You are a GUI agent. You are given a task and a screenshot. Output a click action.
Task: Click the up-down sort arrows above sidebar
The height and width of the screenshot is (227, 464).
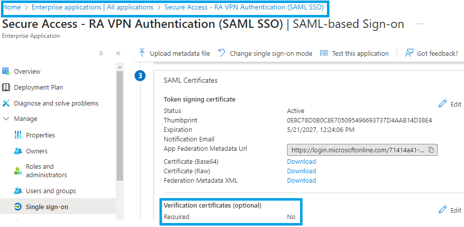click(x=101, y=53)
